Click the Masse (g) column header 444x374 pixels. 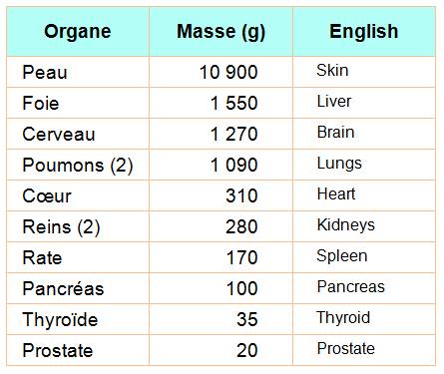221,32
